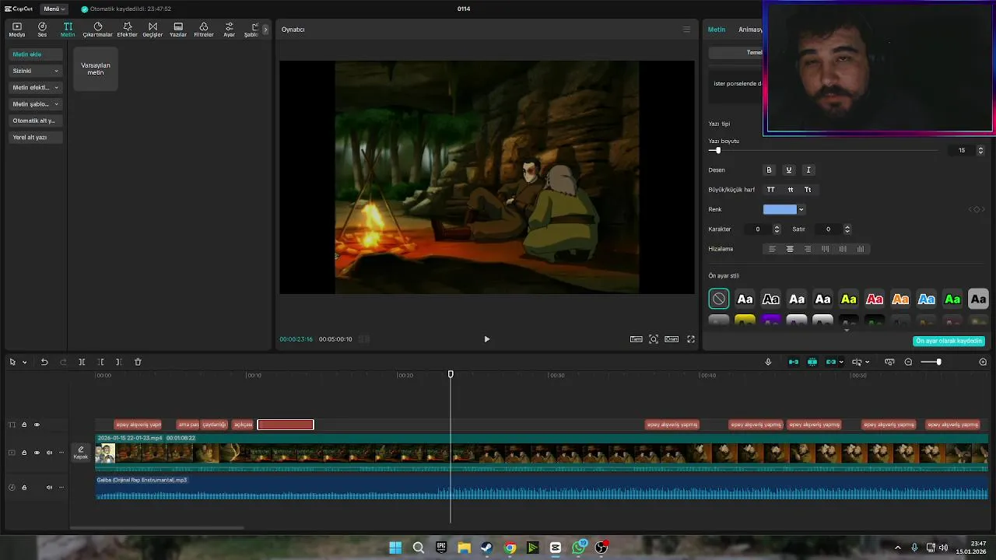Viewport: 996px width, 560px height.
Task: Start voiceover recording with microphone icon
Action: pyautogui.click(x=768, y=362)
